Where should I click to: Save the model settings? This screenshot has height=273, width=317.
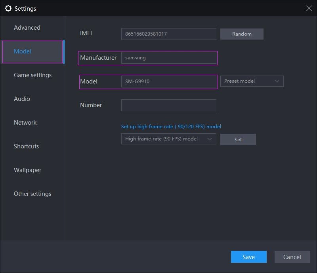pos(248,257)
